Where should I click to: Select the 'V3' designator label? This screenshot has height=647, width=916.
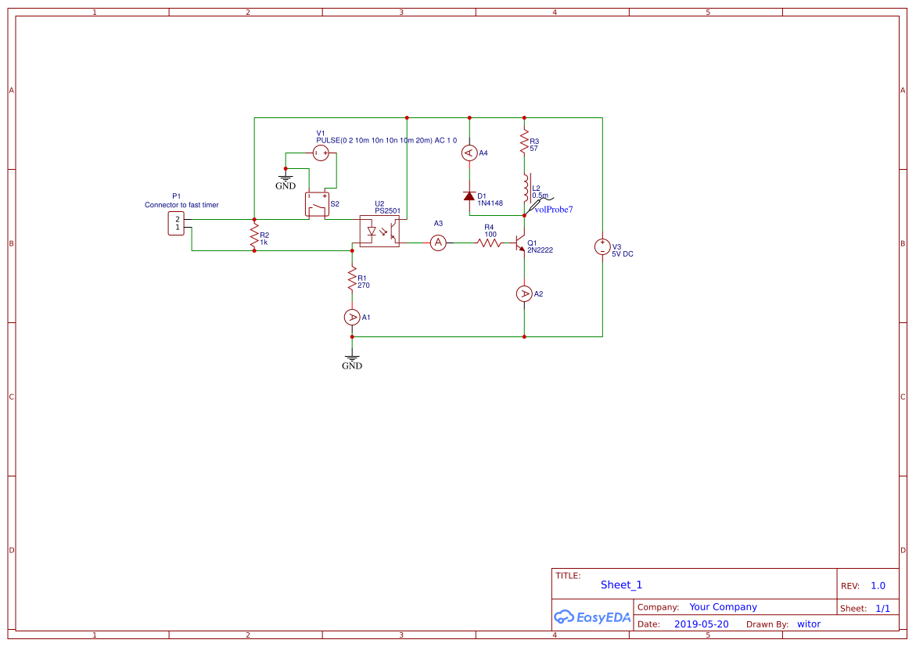tap(617, 247)
